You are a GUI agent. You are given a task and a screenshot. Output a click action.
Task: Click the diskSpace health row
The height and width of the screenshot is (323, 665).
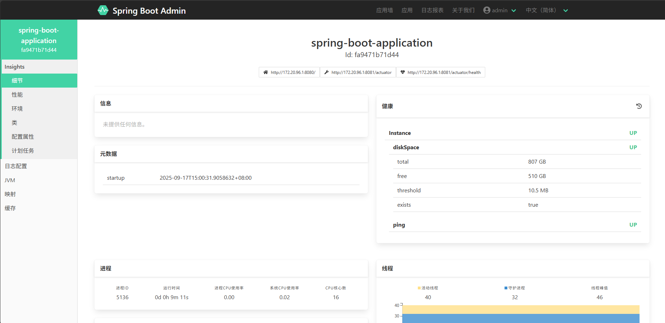(x=515, y=147)
